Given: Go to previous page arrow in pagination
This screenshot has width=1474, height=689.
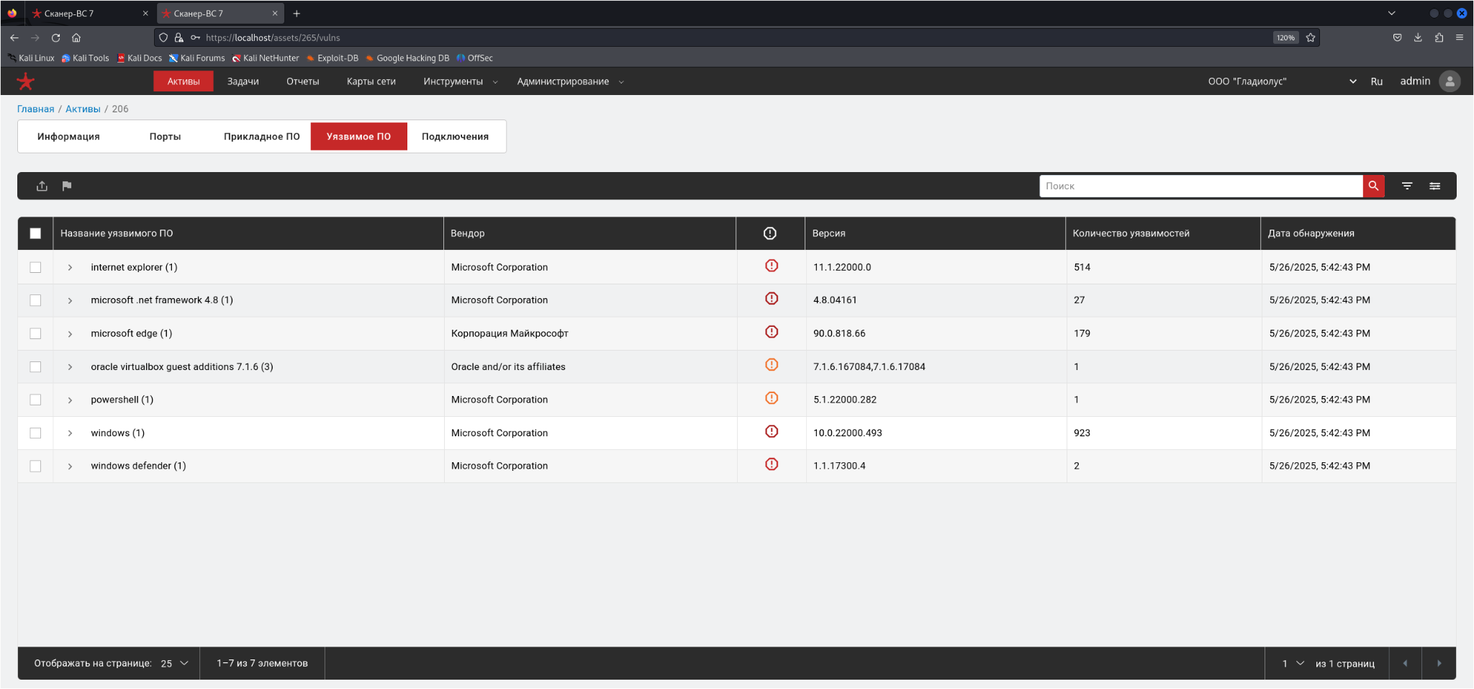Looking at the screenshot, I should [1405, 663].
